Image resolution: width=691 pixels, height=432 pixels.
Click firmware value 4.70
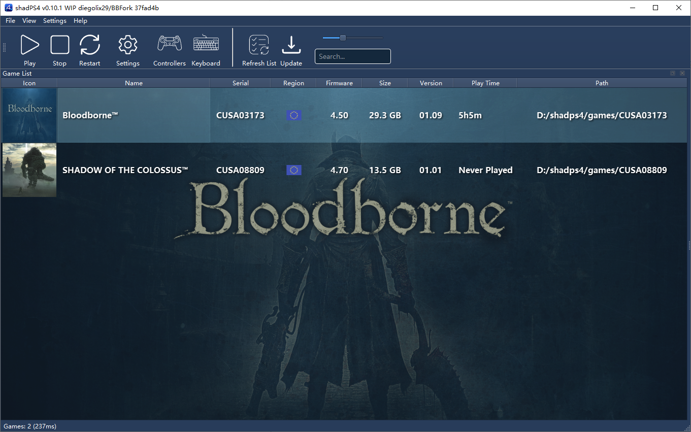(339, 170)
